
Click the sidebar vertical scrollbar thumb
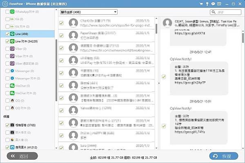(56, 70)
